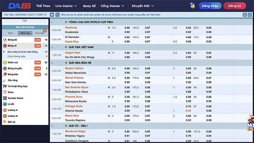Favorite the Boston Celtics match star
The image size is (254, 143).
pyautogui.click(x=109, y=68)
